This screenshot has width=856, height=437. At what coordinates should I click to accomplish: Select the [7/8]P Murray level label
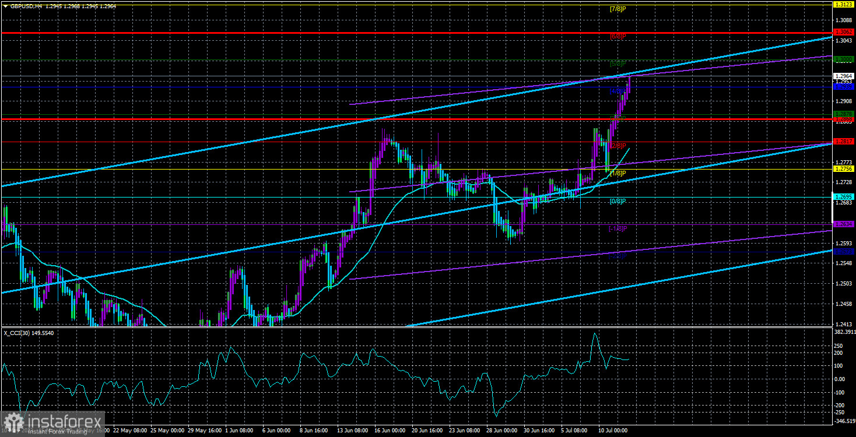618,9
